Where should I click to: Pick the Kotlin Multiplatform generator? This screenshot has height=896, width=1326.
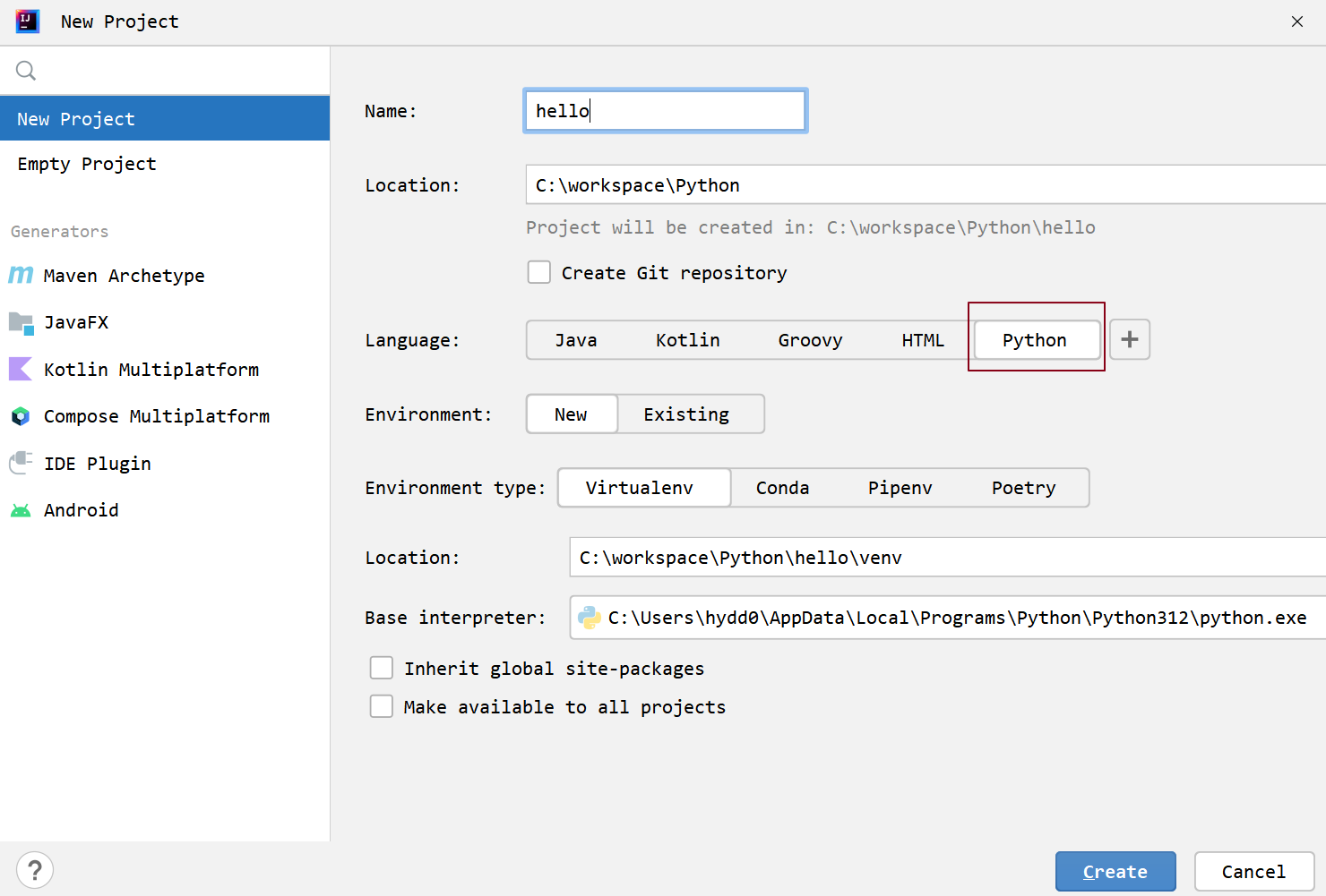(x=165, y=370)
